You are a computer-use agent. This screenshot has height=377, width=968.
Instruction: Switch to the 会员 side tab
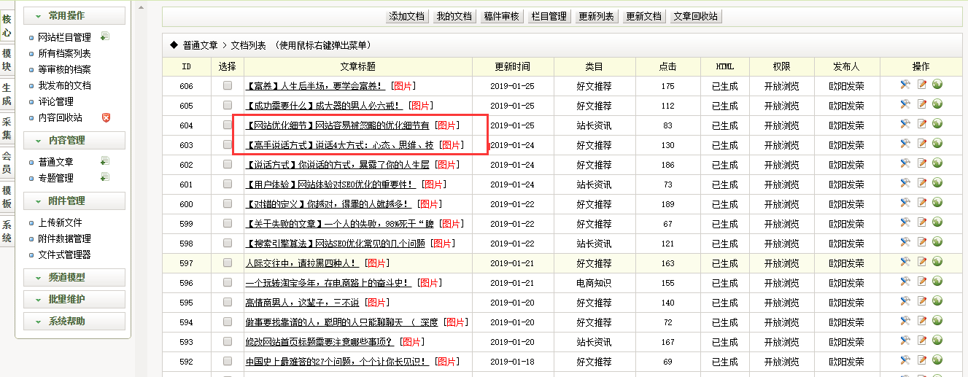7,163
